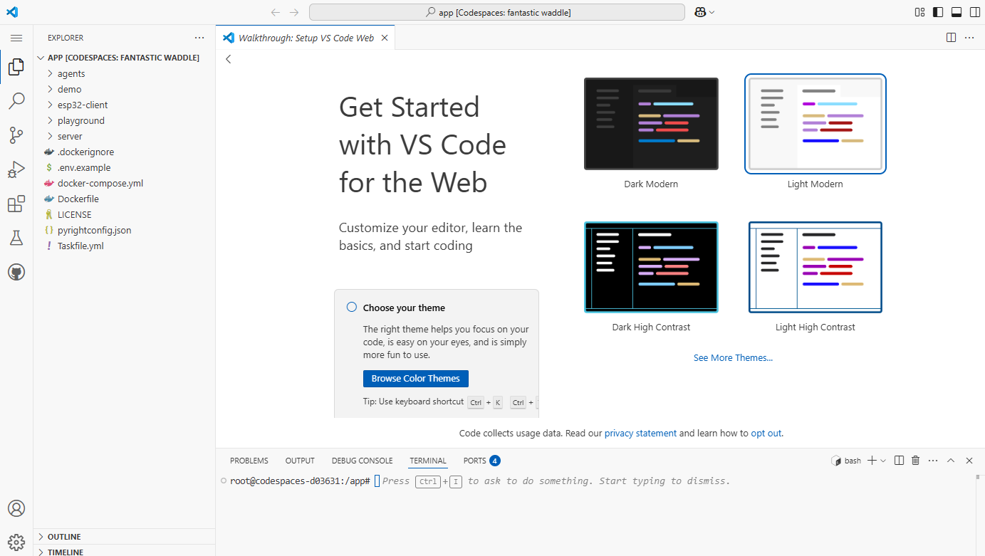Kill terminal with the trash icon

(916, 461)
